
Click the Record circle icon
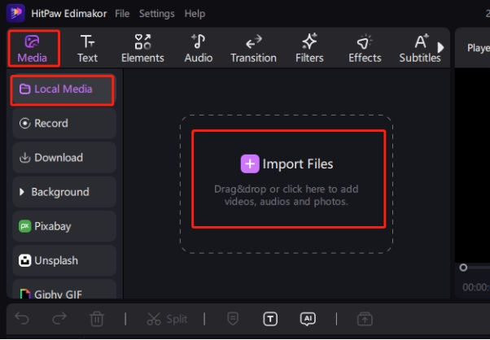[x=24, y=124]
